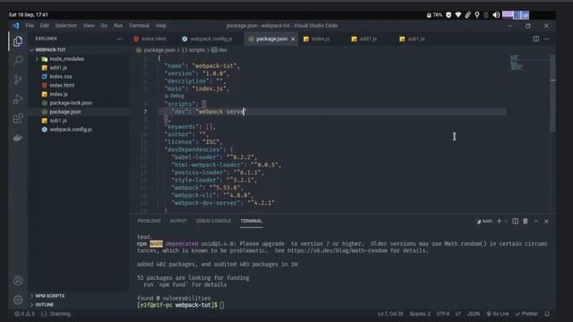Split the terminal panel
573x322 pixels.
tap(515, 221)
